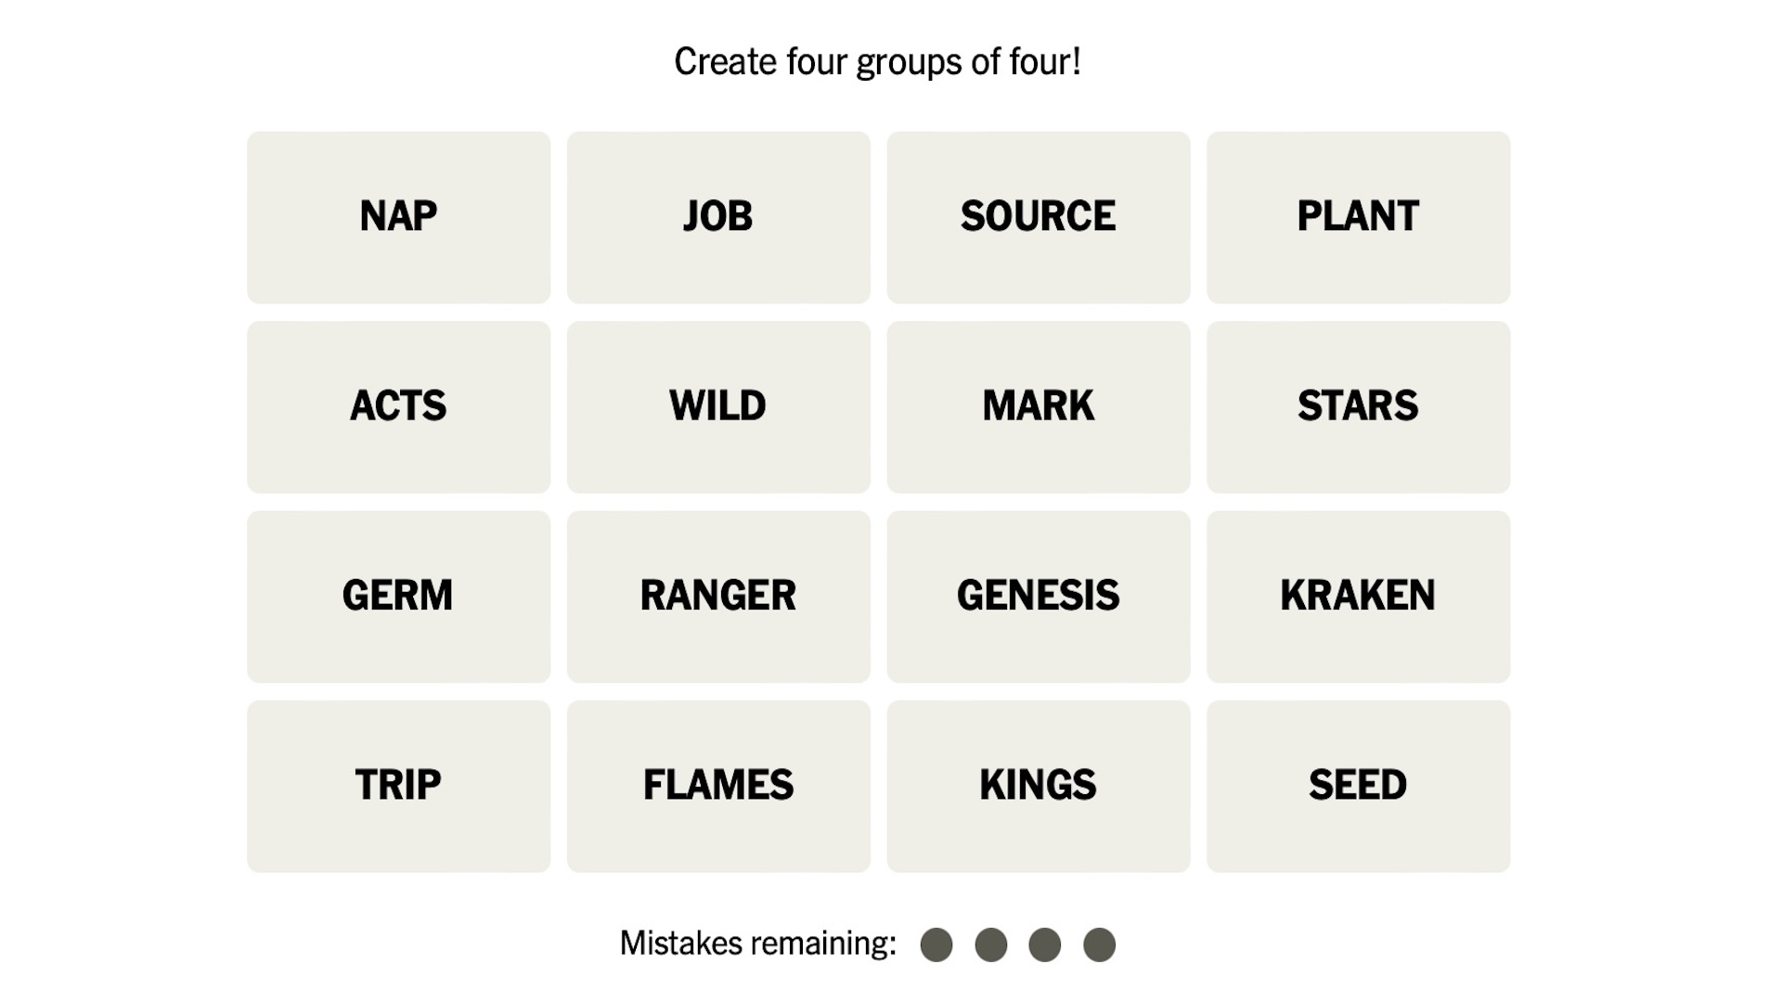The image size is (1782, 1002).
Task: Click the GENESIS tile
Action: 1038,596
